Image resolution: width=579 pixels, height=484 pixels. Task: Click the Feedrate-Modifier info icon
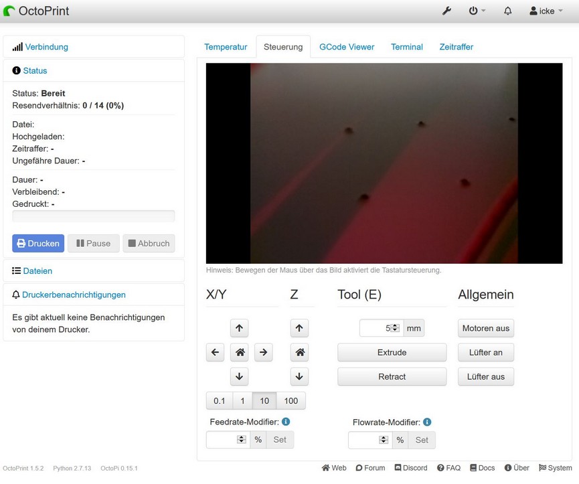(x=286, y=422)
